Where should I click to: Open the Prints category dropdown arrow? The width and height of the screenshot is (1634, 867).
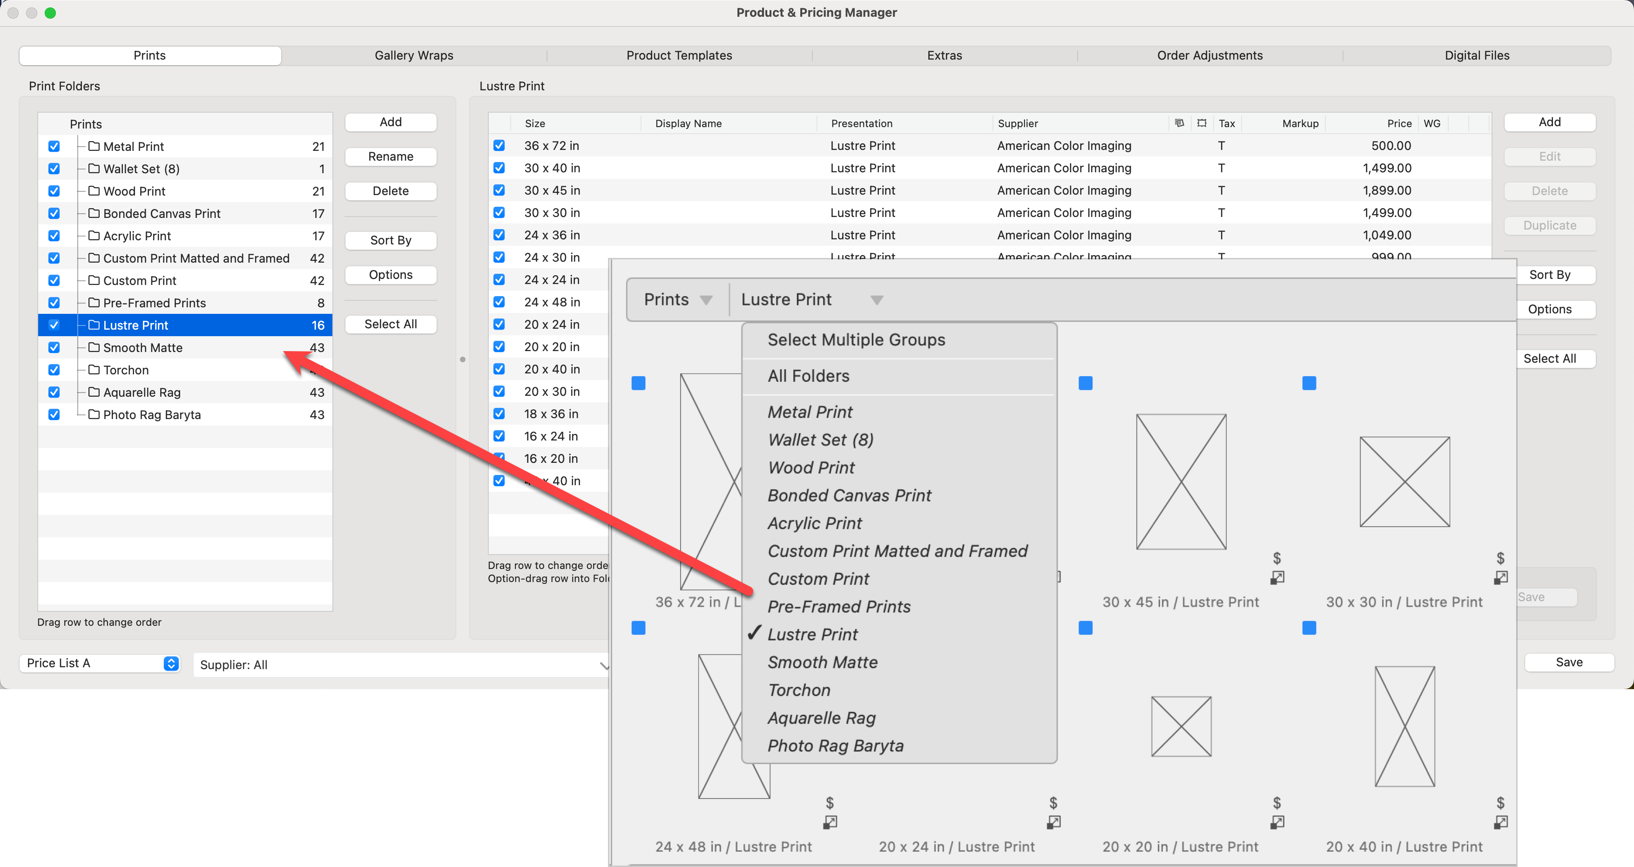[705, 300]
